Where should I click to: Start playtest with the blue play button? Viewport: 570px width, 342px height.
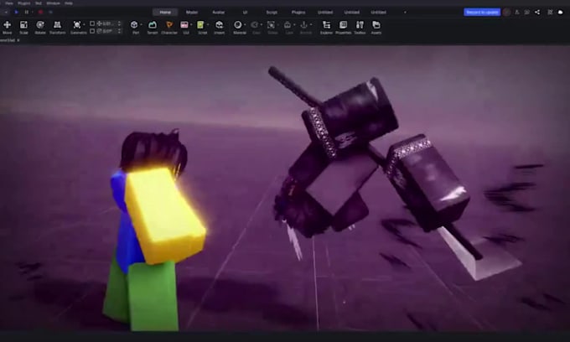[17, 12]
